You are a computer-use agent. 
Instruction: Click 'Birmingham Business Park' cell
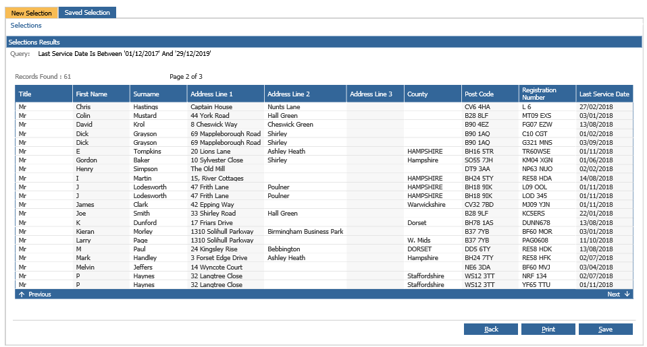coord(305,231)
